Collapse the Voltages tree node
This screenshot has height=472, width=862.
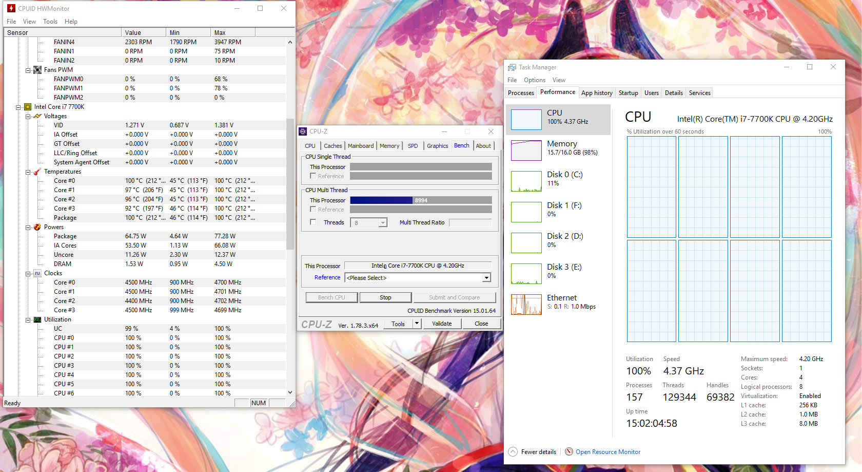(x=28, y=116)
